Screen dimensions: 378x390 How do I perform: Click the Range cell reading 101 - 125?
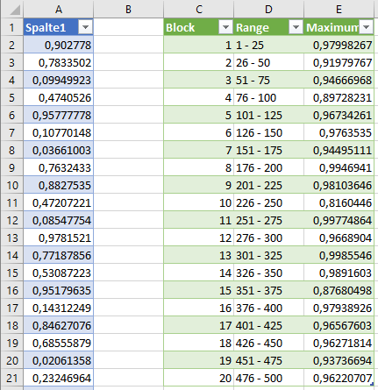tap(268, 115)
